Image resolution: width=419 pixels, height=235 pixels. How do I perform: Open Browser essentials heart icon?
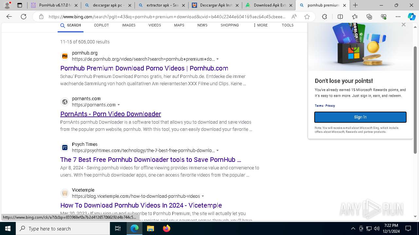[384, 17]
